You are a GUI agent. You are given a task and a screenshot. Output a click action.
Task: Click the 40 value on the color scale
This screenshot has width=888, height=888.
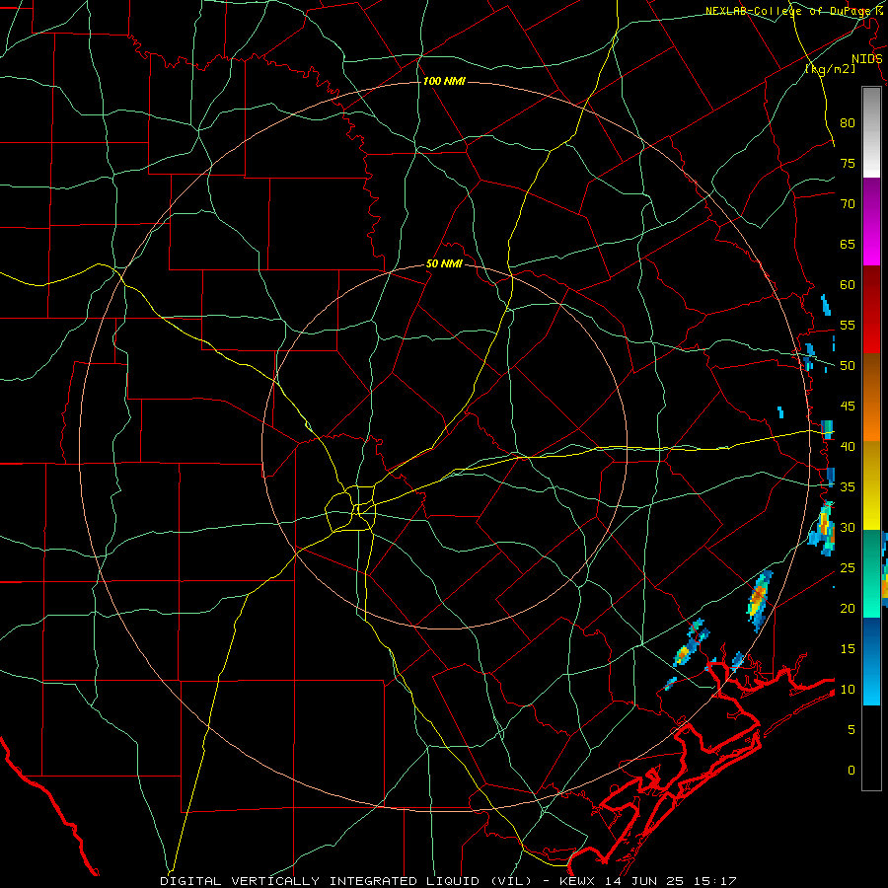click(x=848, y=446)
